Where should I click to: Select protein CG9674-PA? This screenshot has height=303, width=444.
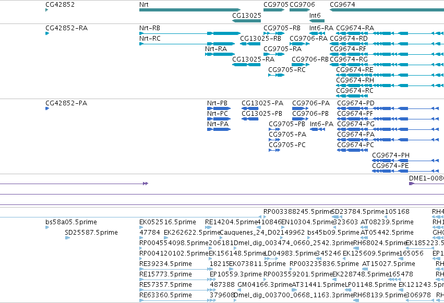388,140
